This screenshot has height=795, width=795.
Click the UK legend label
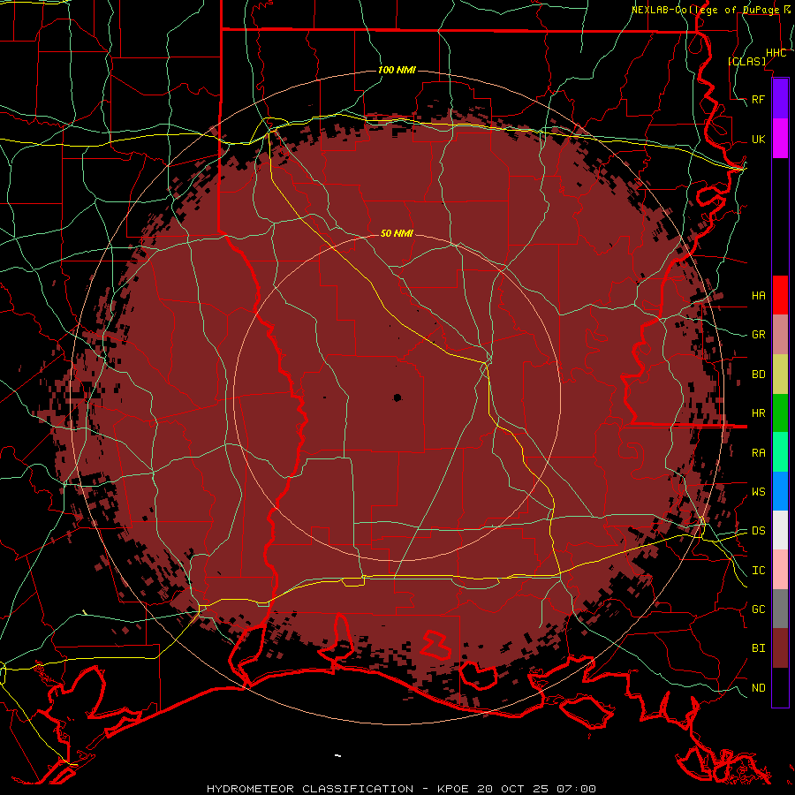pyautogui.click(x=759, y=139)
